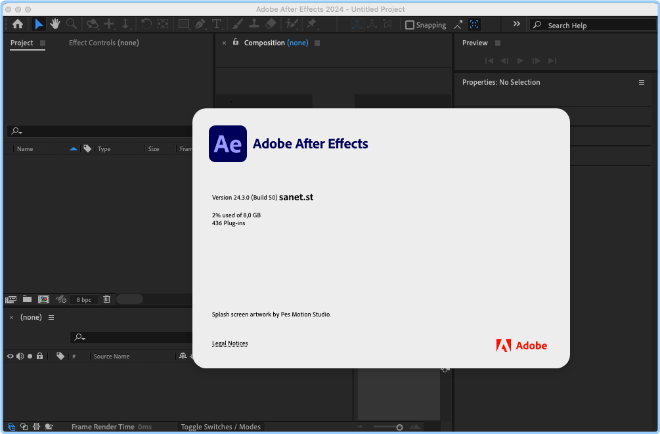This screenshot has width=660, height=434.
Task: Open the Properties panel menu
Action: pyautogui.click(x=642, y=83)
